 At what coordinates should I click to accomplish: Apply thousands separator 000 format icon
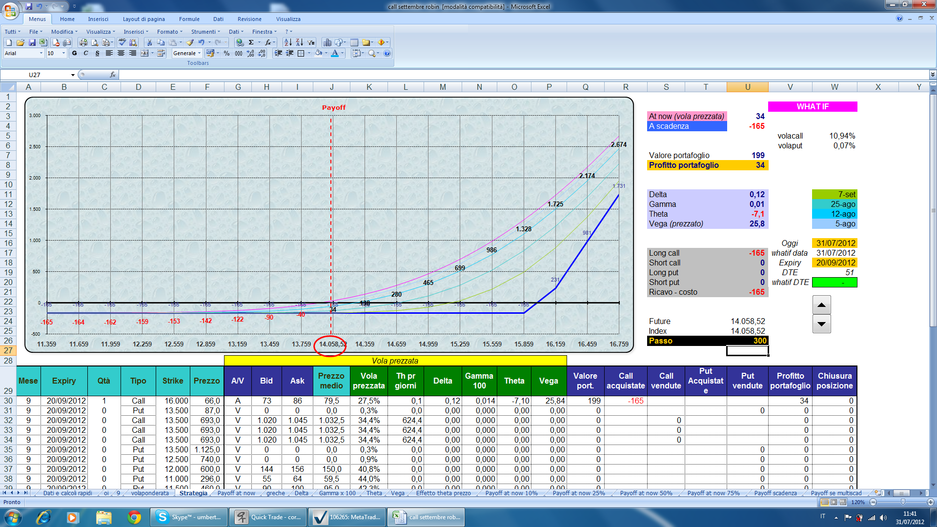239,54
